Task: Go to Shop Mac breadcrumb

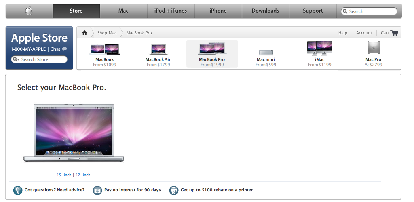Action: pyautogui.click(x=107, y=33)
